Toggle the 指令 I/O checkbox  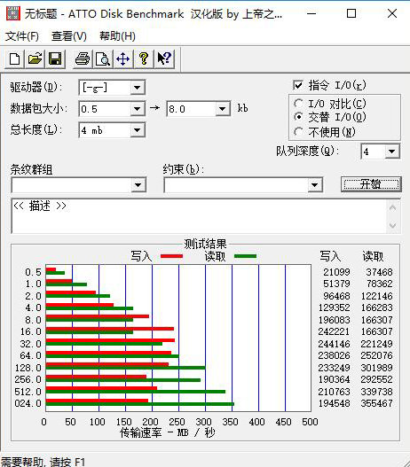point(298,85)
